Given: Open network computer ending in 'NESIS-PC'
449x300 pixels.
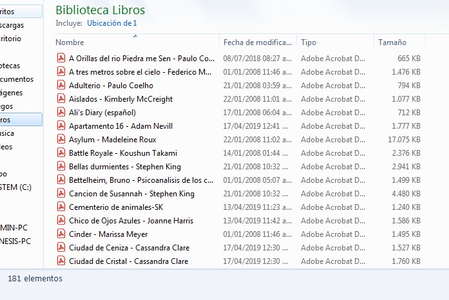Looking at the screenshot, I should (x=15, y=241).
